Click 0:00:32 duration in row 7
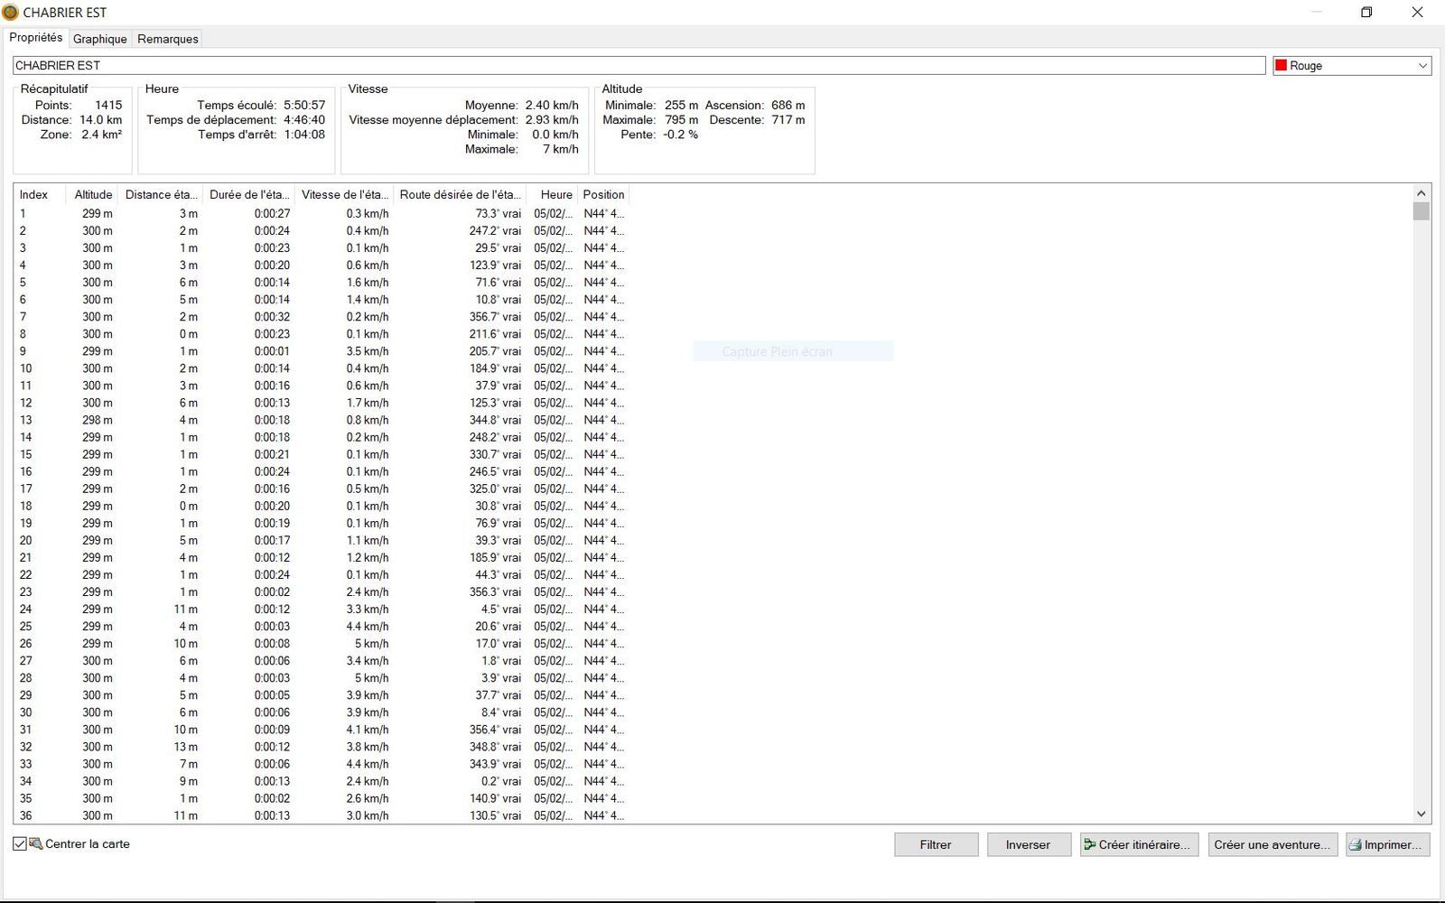This screenshot has height=903, width=1445. (272, 317)
